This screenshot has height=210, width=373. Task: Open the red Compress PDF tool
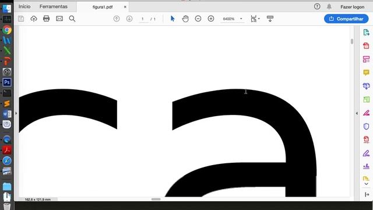click(x=367, y=139)
